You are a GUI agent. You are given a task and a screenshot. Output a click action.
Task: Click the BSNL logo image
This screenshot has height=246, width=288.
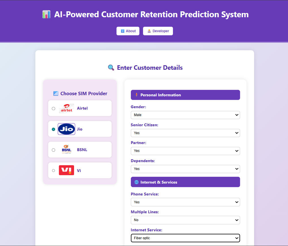tap(66, 150)
